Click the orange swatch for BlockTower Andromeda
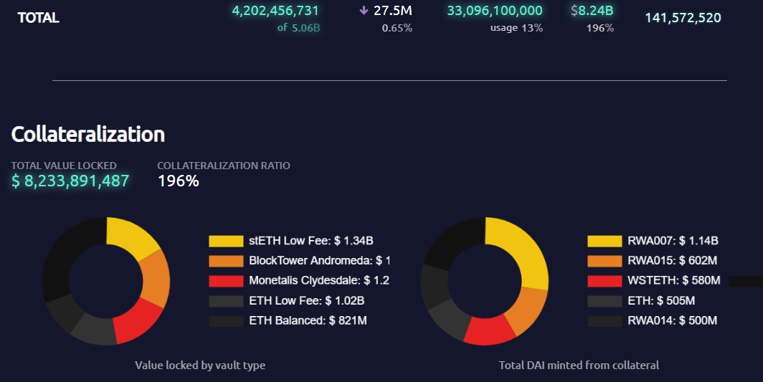Screen dimensions: 763x382 [x=226, y=261]
